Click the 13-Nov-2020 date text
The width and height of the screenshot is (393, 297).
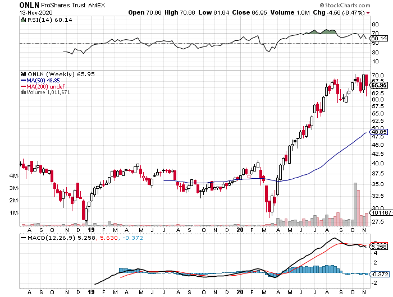(x=36, y=12)
